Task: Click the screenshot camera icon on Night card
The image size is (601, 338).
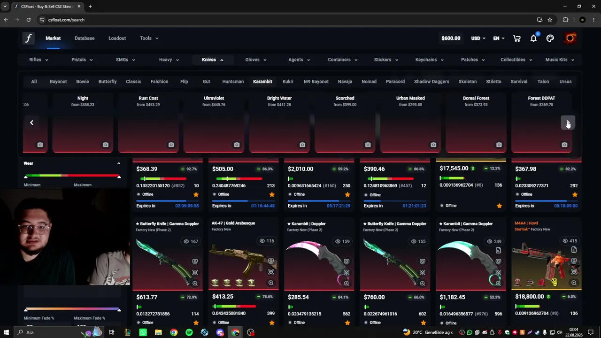Action: 106,145
